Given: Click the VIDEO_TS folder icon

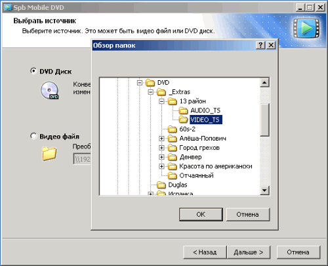Looking at the screenshot, I should click(x=183, y=120).
